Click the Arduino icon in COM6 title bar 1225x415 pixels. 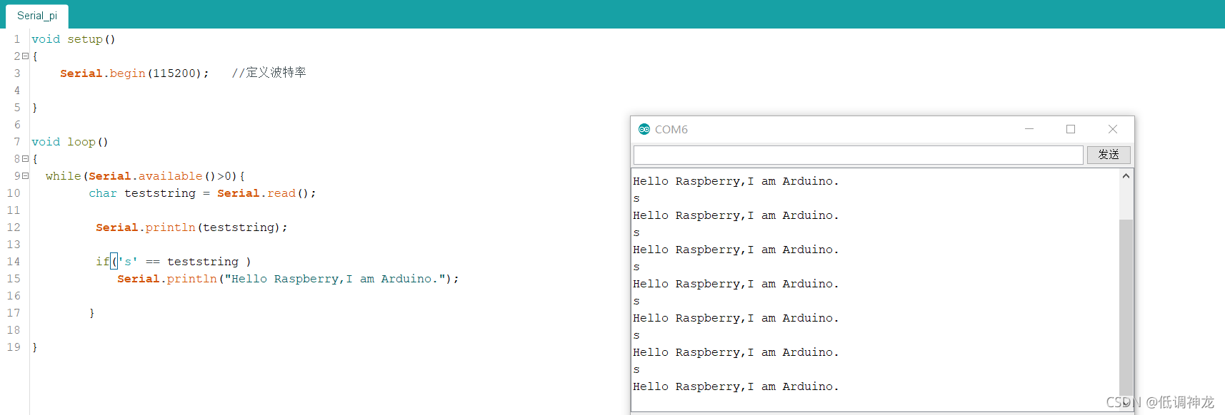tap(644, 129)
